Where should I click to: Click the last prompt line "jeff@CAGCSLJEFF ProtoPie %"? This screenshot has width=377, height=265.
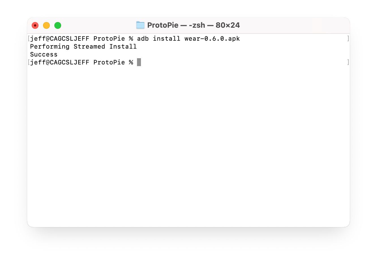coord(82,62)
